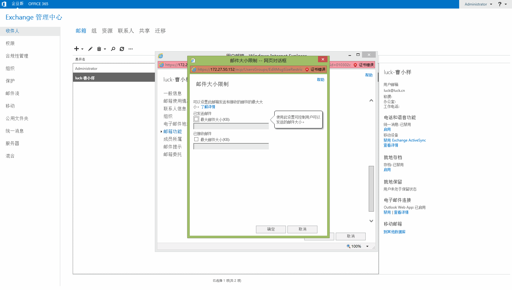Click the 已发送邮件 max size input field
Screen dimensions: 512x290
(231, 126)
